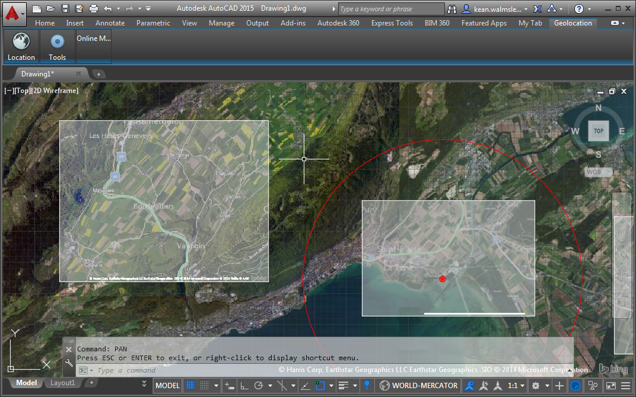
Task: Open the Tools panel in Geolocation ribbon
Action: click(58, 46)
